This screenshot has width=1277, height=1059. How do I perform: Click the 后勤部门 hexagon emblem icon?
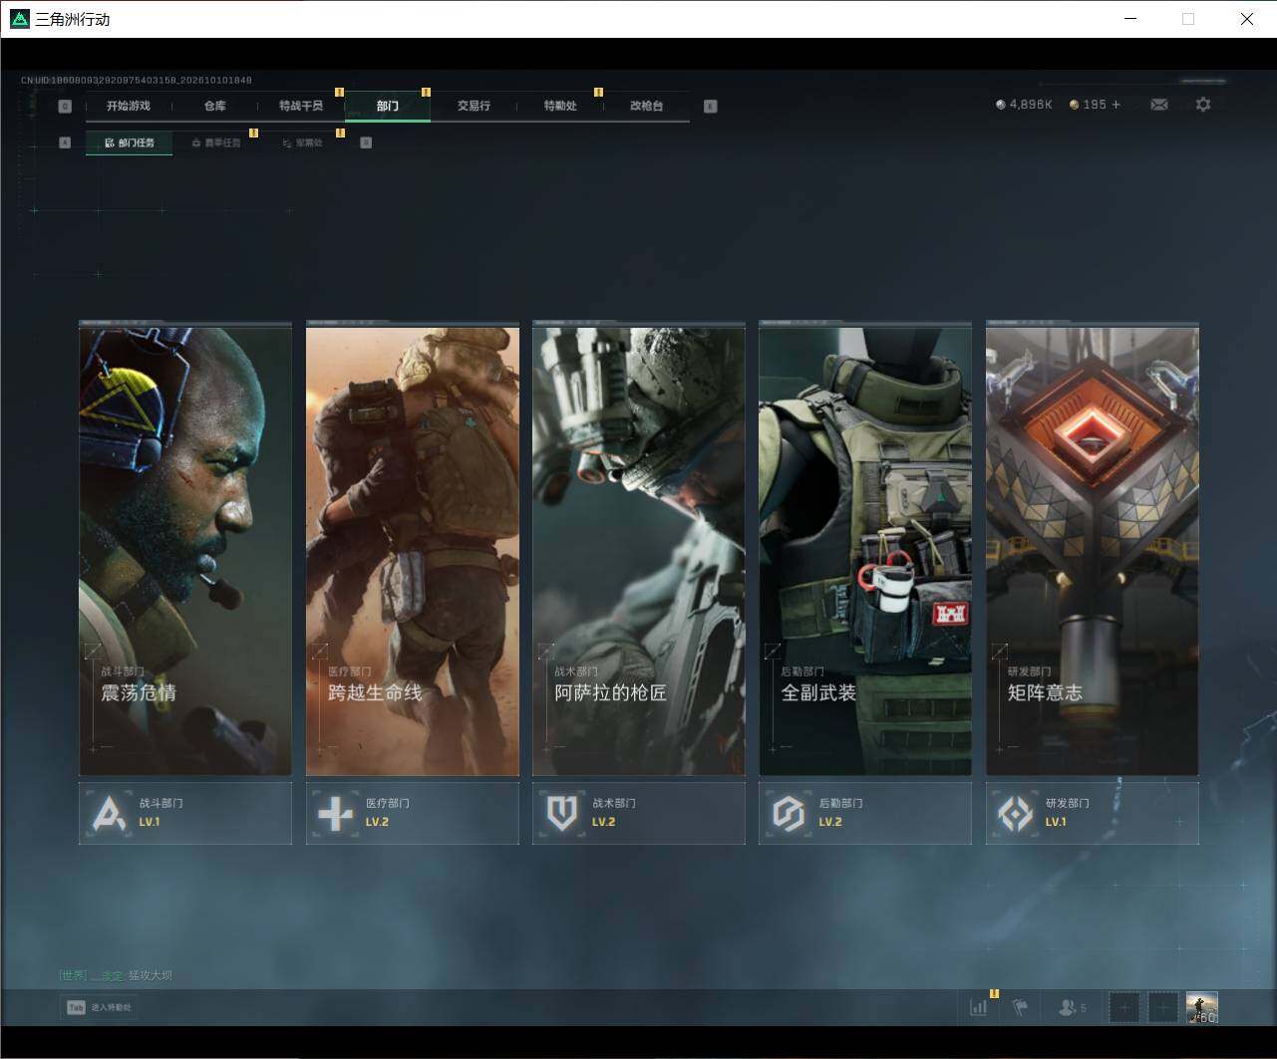[789, 814]
